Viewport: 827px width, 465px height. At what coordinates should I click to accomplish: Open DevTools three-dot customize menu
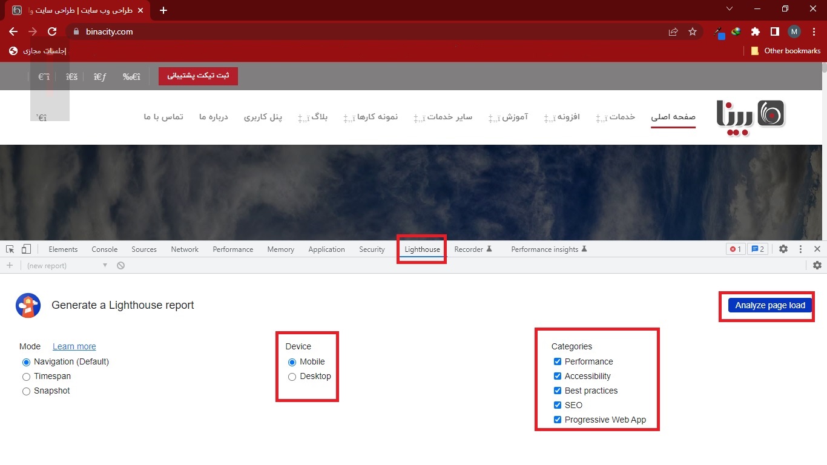pos(800,249)
